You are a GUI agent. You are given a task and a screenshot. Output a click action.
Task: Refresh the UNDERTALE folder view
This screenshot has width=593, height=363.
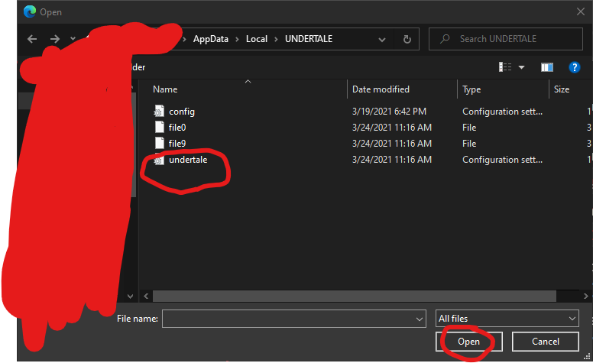(x=407, y=39)
